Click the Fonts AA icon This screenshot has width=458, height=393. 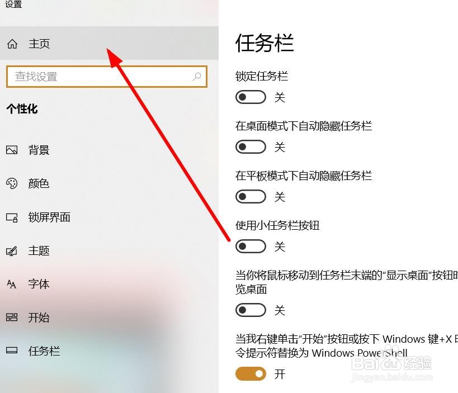click(x=11, y=284)
